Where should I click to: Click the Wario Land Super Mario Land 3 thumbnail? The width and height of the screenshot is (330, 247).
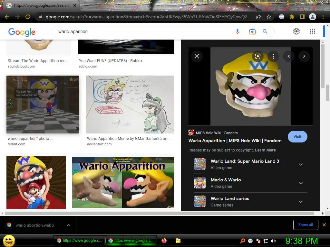click(x=199, y=164)
